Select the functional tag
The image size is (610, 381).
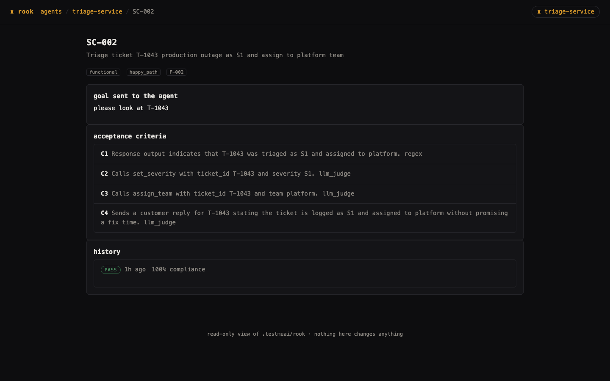tap(103, 72)
